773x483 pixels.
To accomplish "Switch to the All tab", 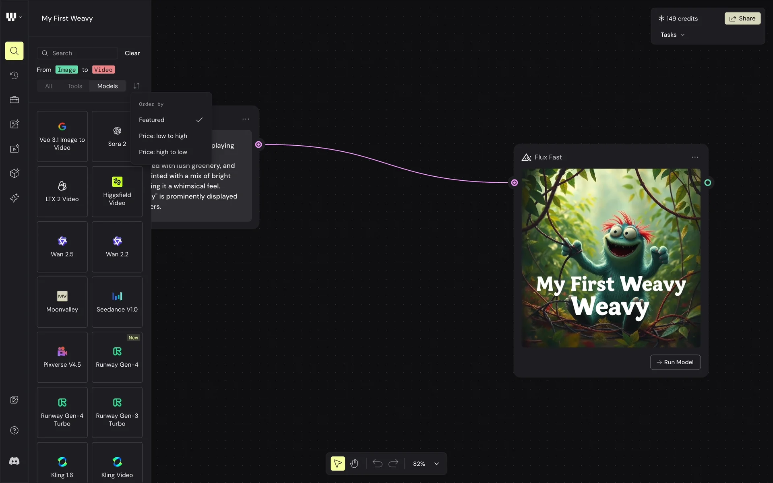I will tap(48, 86).
